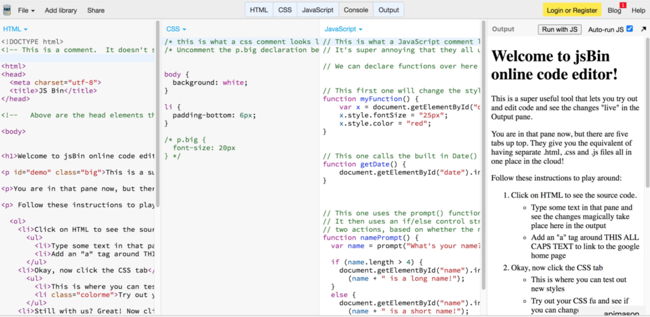Toggle the CSS panel tab
Screen dimensions: 650x317
pyautogui.click(x=285, y=10)
